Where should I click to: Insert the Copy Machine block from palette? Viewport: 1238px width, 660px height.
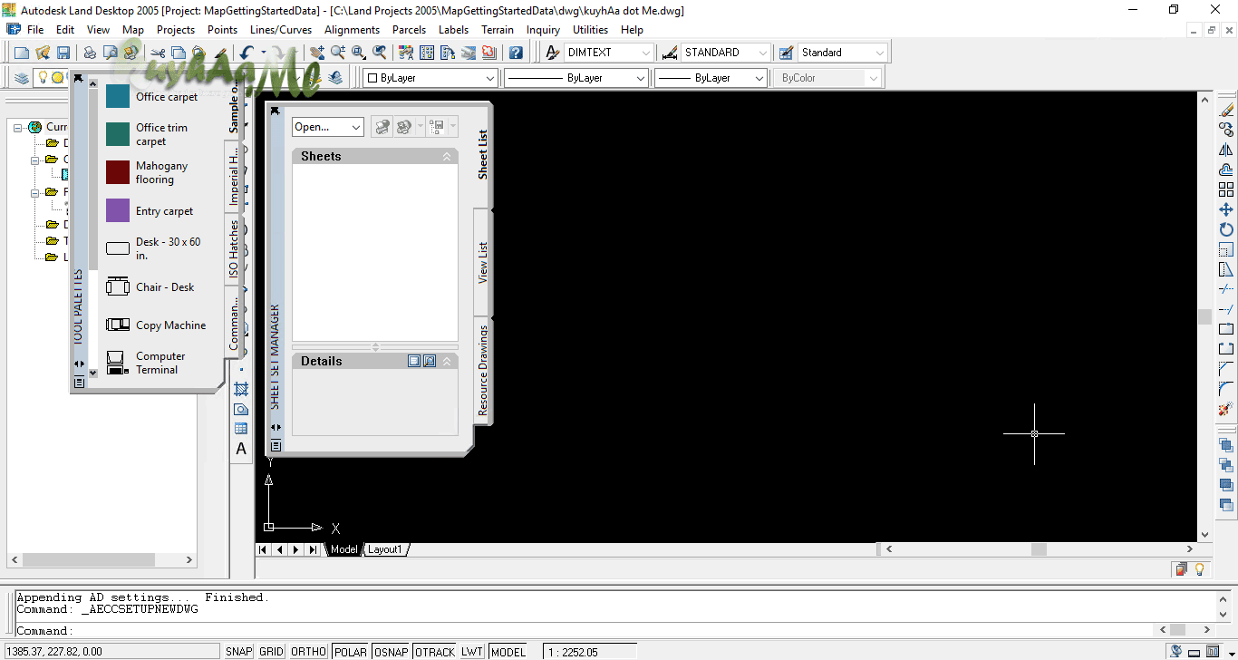pyautogui.click(x=158, y=325)
